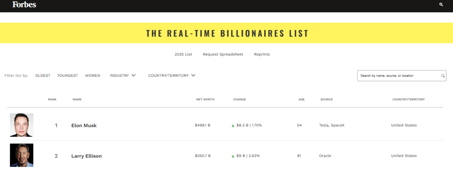This screenshot has height=171, width=453.
Task: Click the Forbes logo
Action: tap(24, 5)
